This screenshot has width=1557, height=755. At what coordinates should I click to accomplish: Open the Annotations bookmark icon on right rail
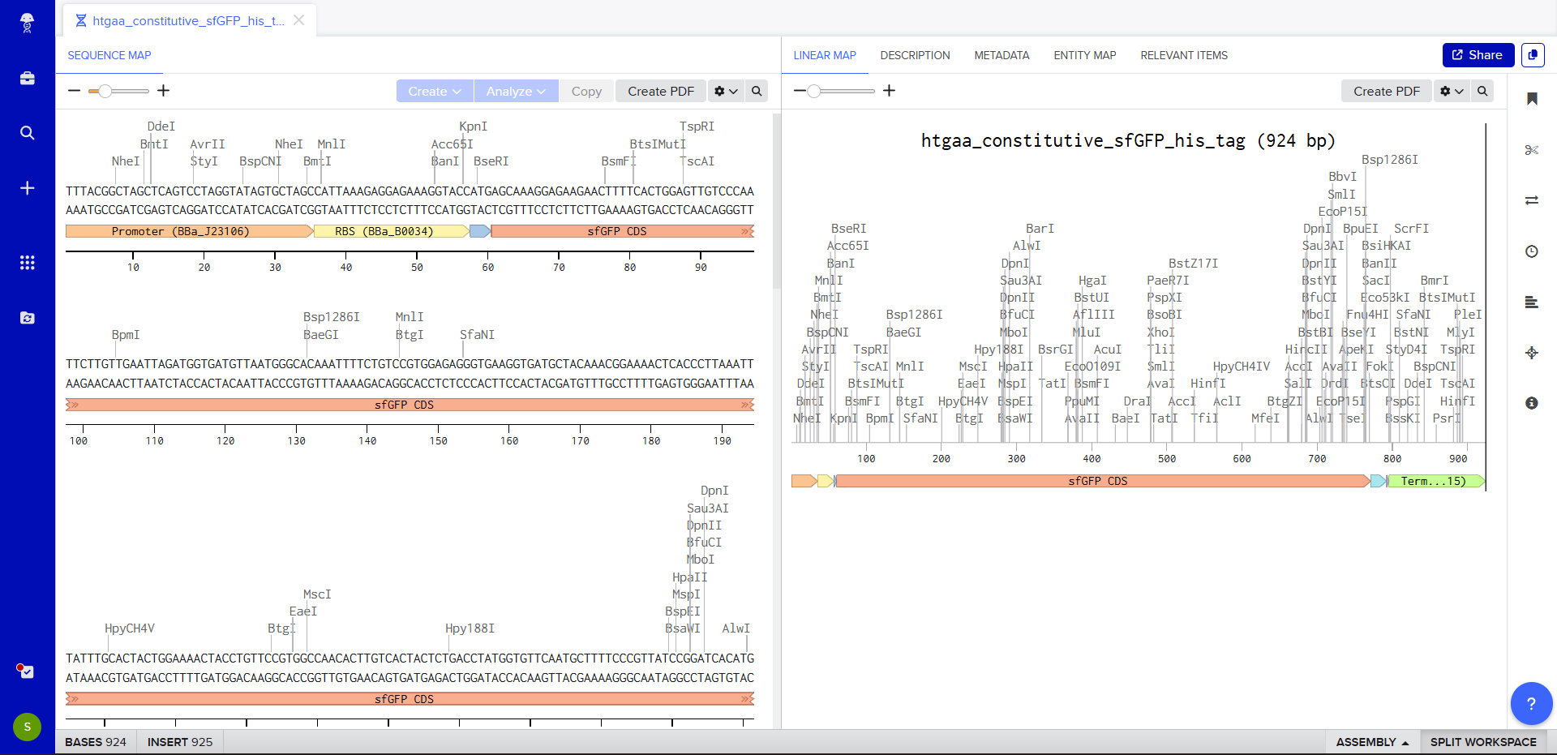pos(1532,99)
